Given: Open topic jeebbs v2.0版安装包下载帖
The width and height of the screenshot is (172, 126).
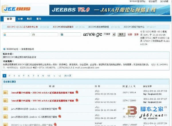Looking at the screenshot, I should coord(34,109).
